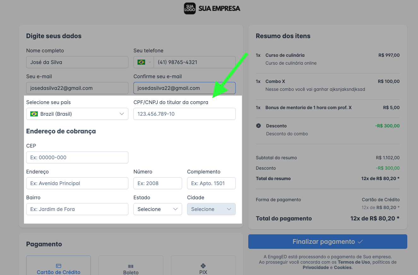418x275 pixels.
Task: Click the checkmark on Finalizar pagamento
Action: click(360, 242)
